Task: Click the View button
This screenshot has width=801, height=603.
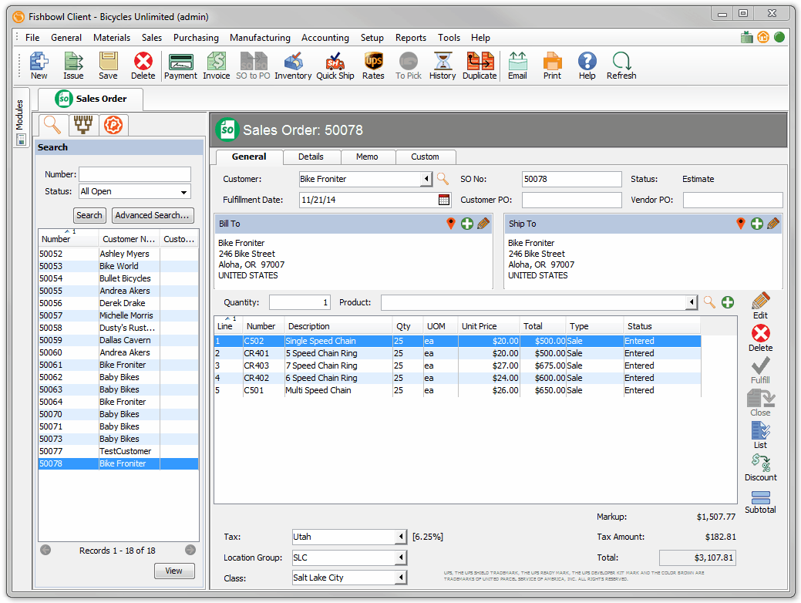Action: pos(173,571)
